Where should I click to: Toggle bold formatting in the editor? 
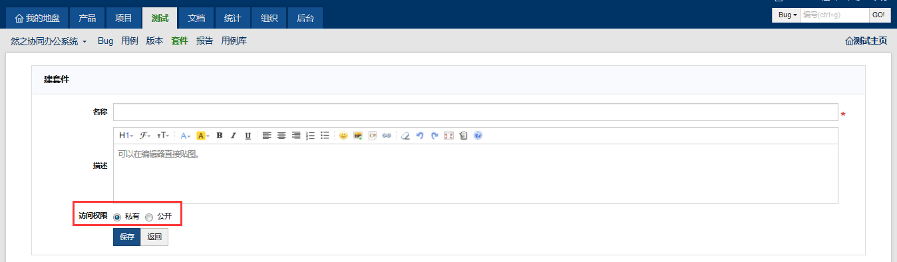pos(220,136)
